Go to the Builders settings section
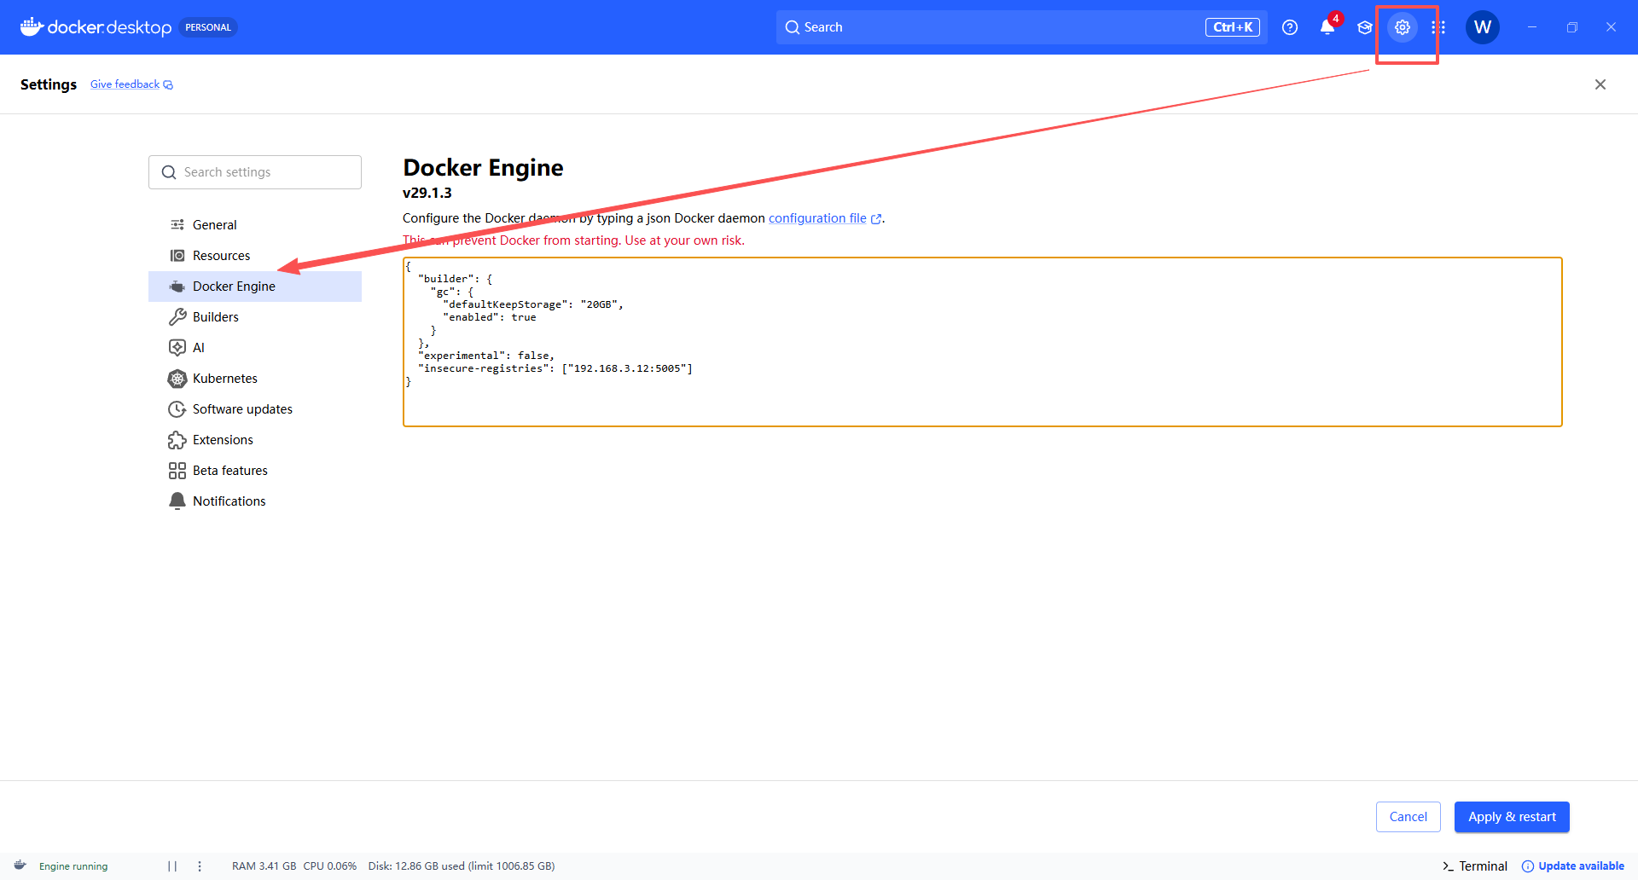This screenshot has height=880, width=1638. (216, 317)
